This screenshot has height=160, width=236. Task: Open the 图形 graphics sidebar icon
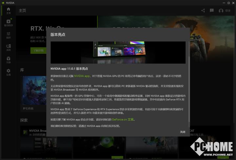[9, 35]
